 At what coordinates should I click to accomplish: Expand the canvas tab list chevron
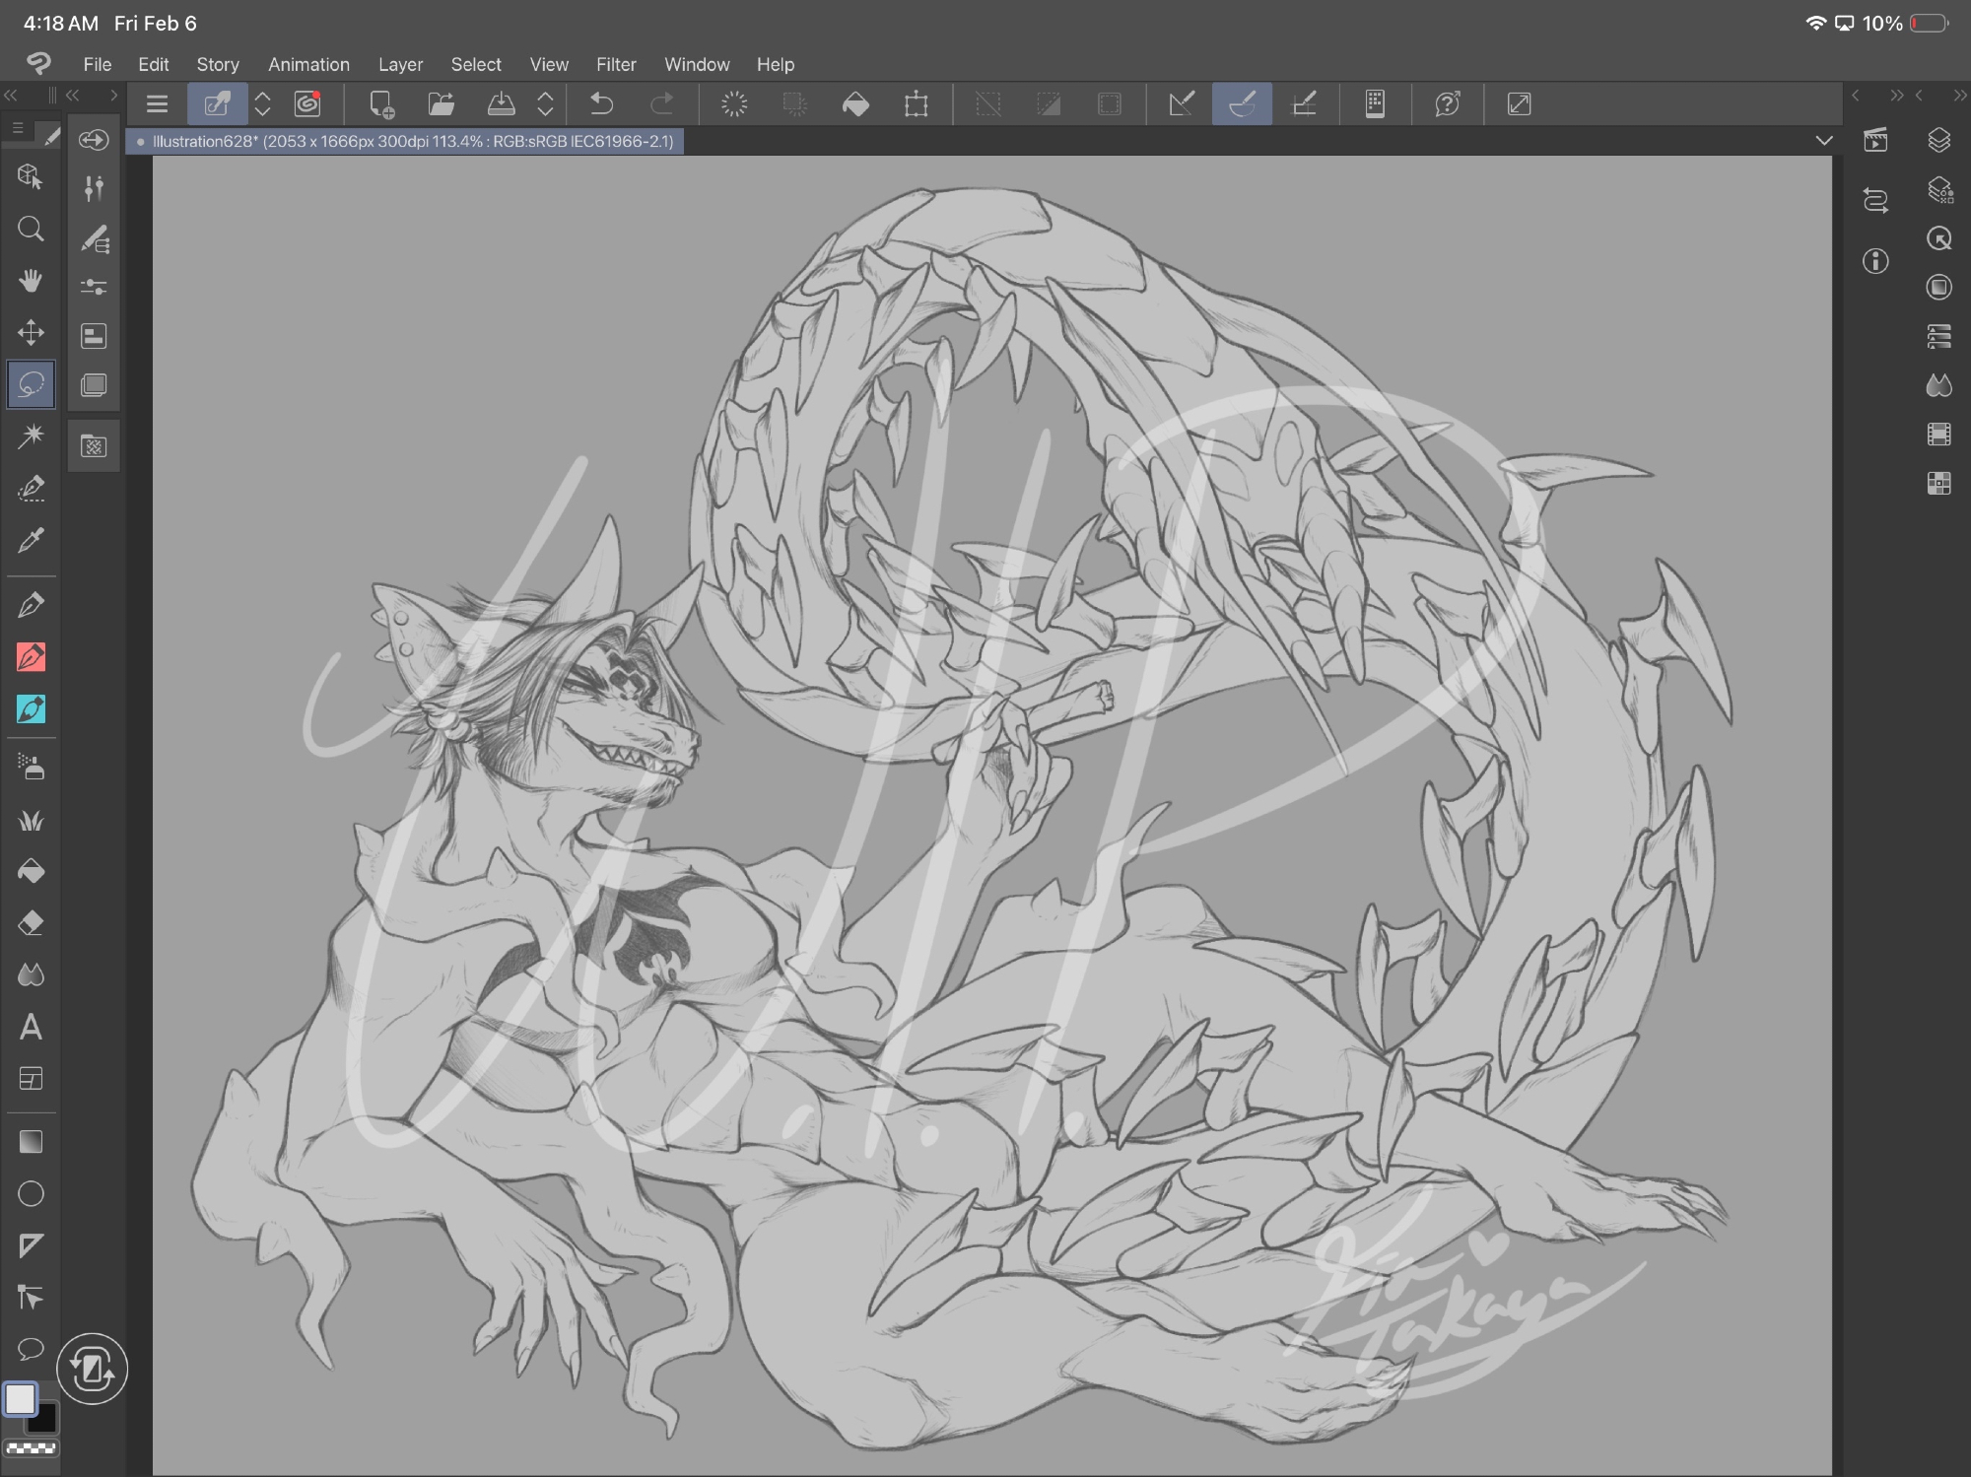[1824, 141]
